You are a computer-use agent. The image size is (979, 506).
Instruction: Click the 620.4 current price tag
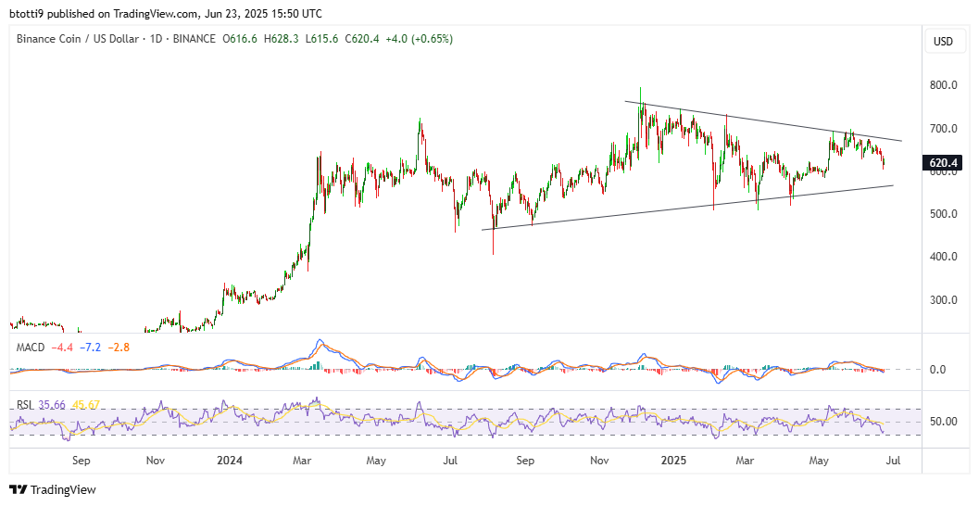click(945, 163)
